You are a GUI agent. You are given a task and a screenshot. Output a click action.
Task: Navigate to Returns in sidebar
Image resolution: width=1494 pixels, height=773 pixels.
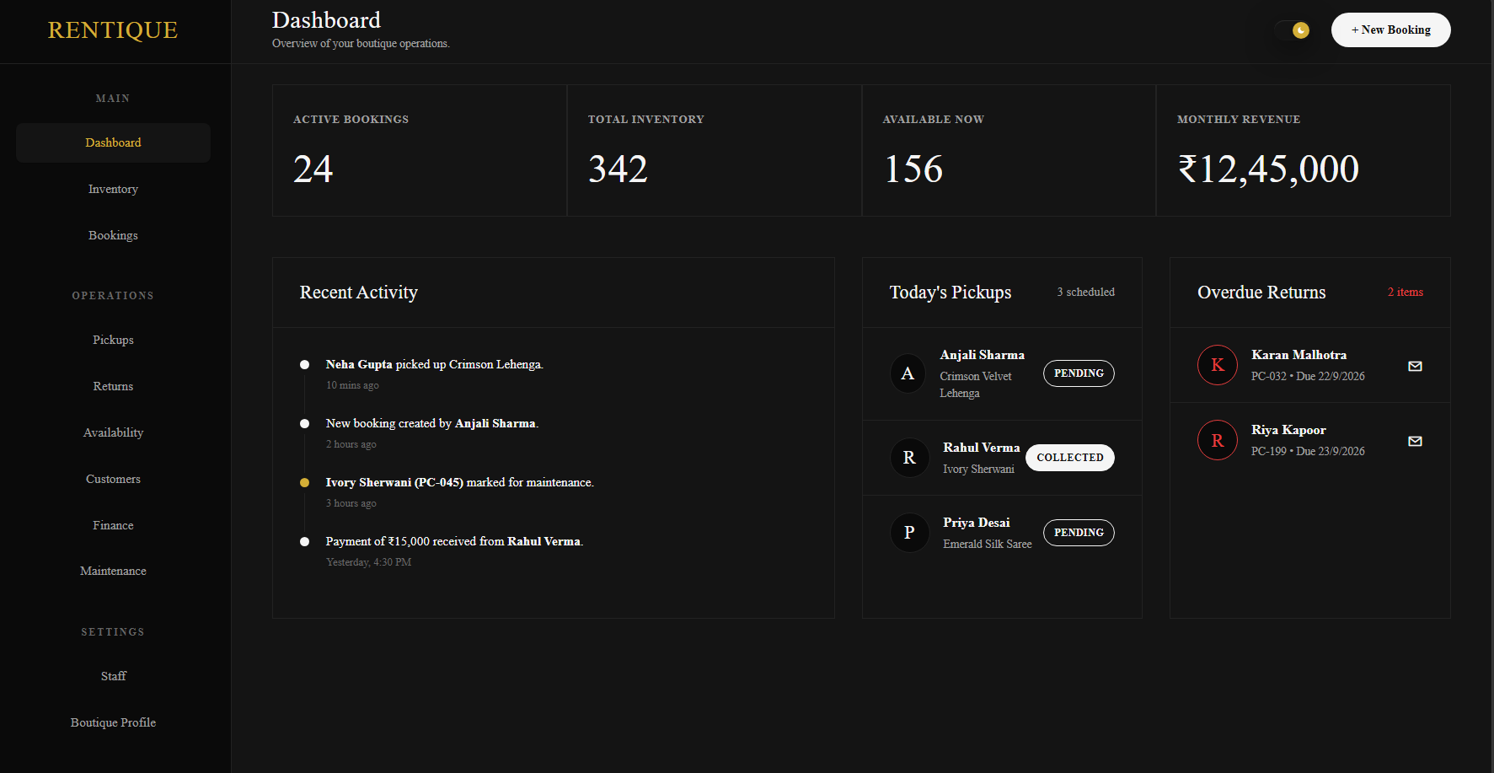(113, 386)
